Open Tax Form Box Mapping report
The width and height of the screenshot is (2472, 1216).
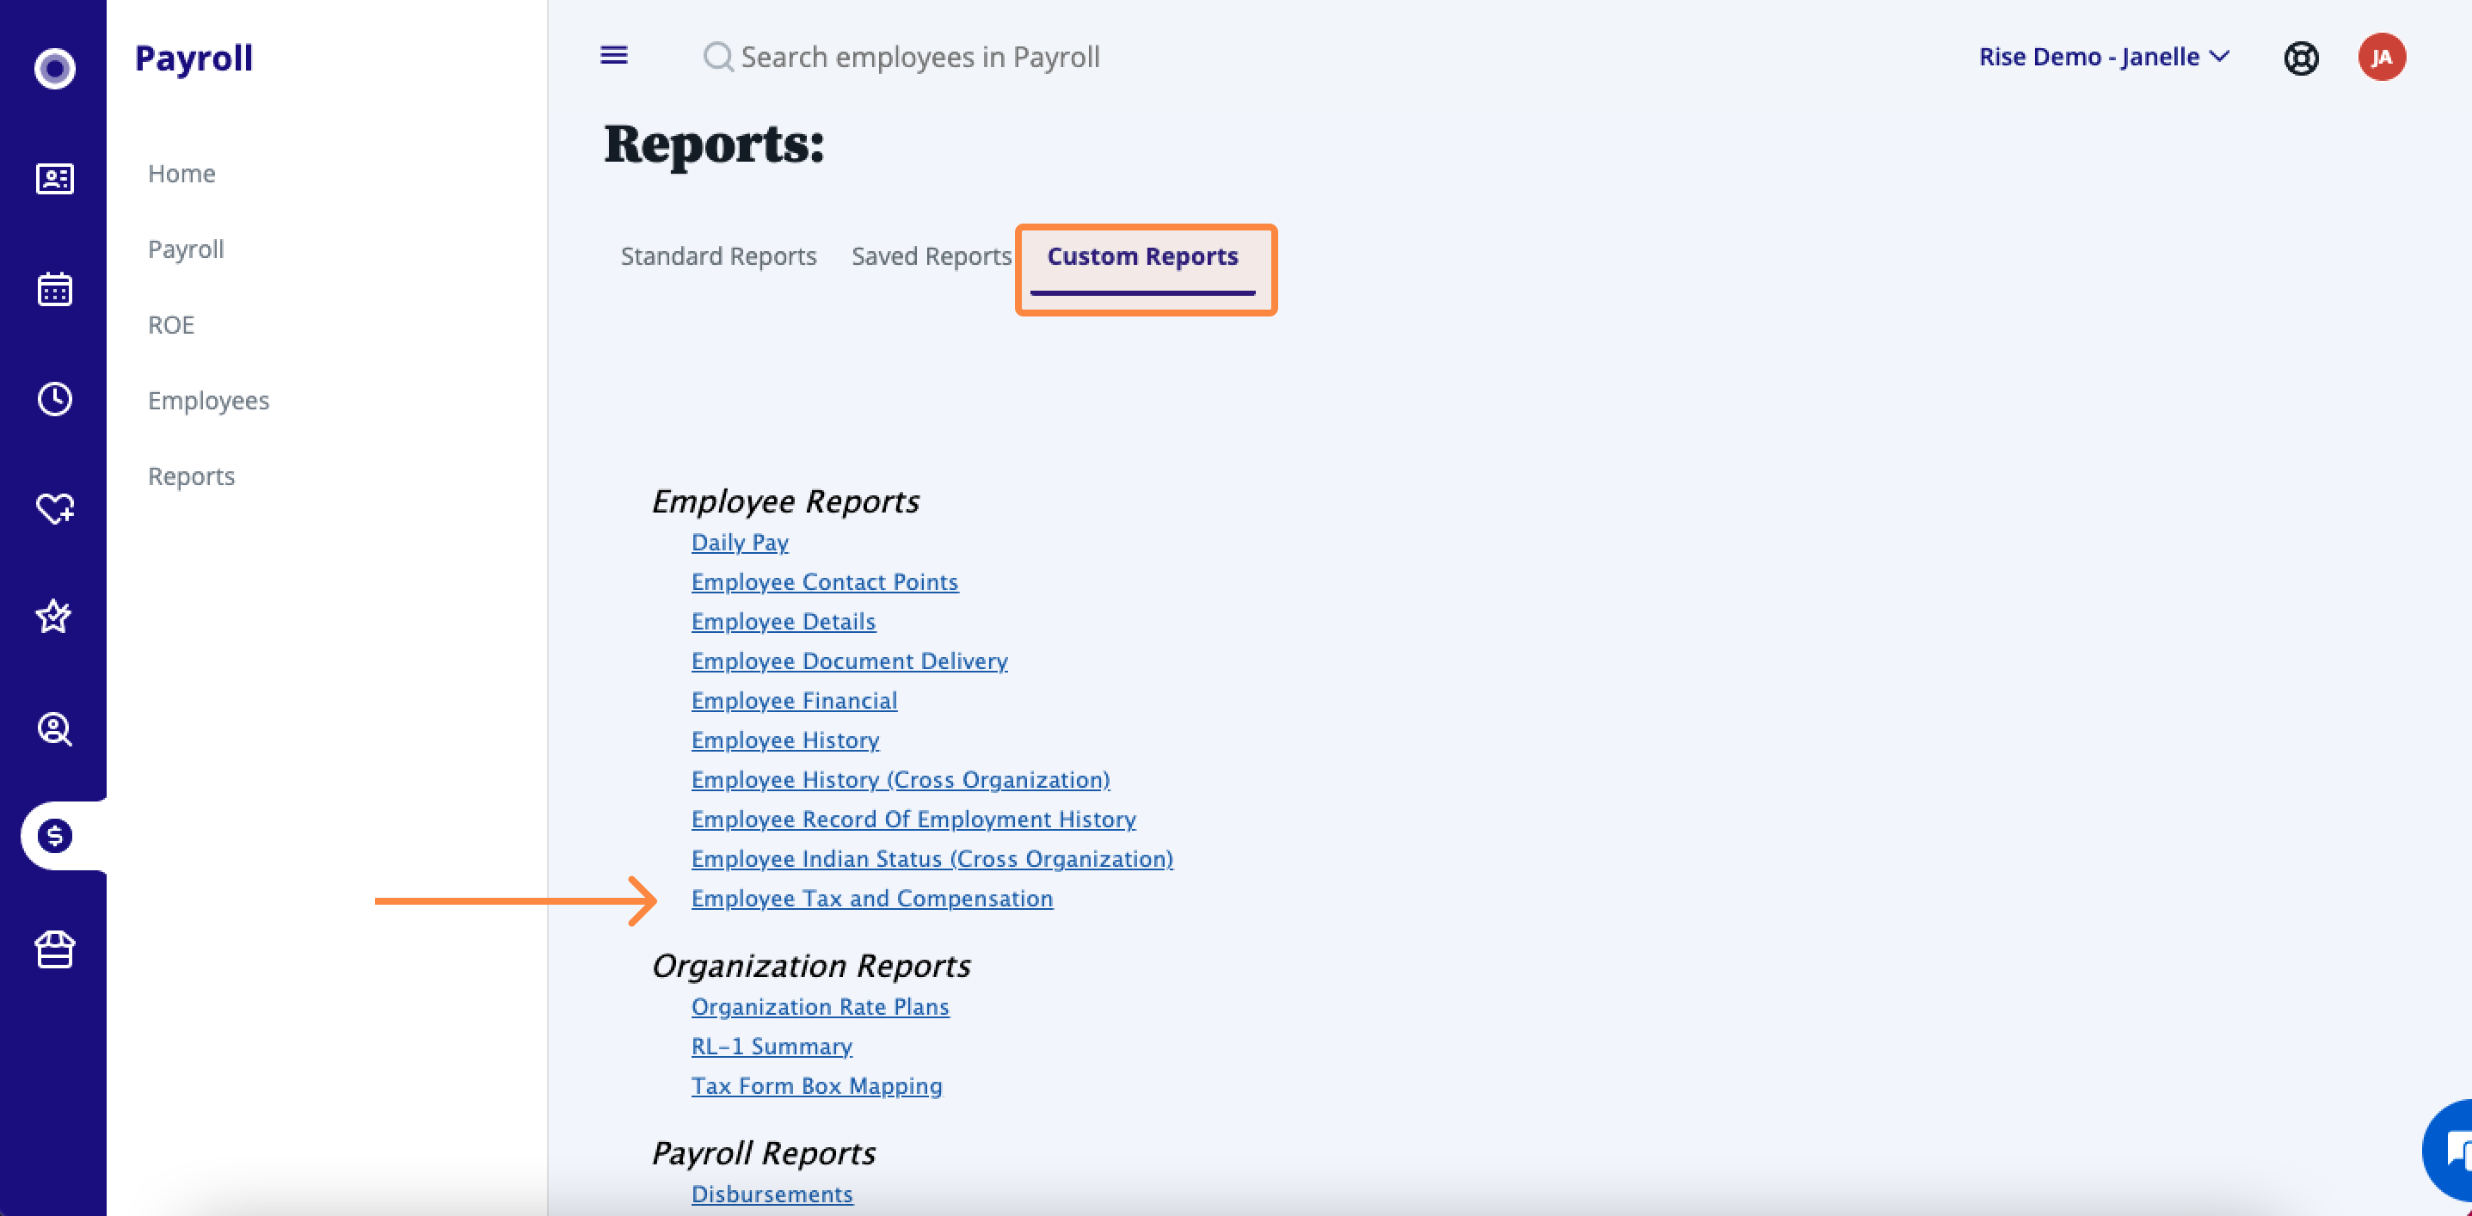[x=816, y=1085]
